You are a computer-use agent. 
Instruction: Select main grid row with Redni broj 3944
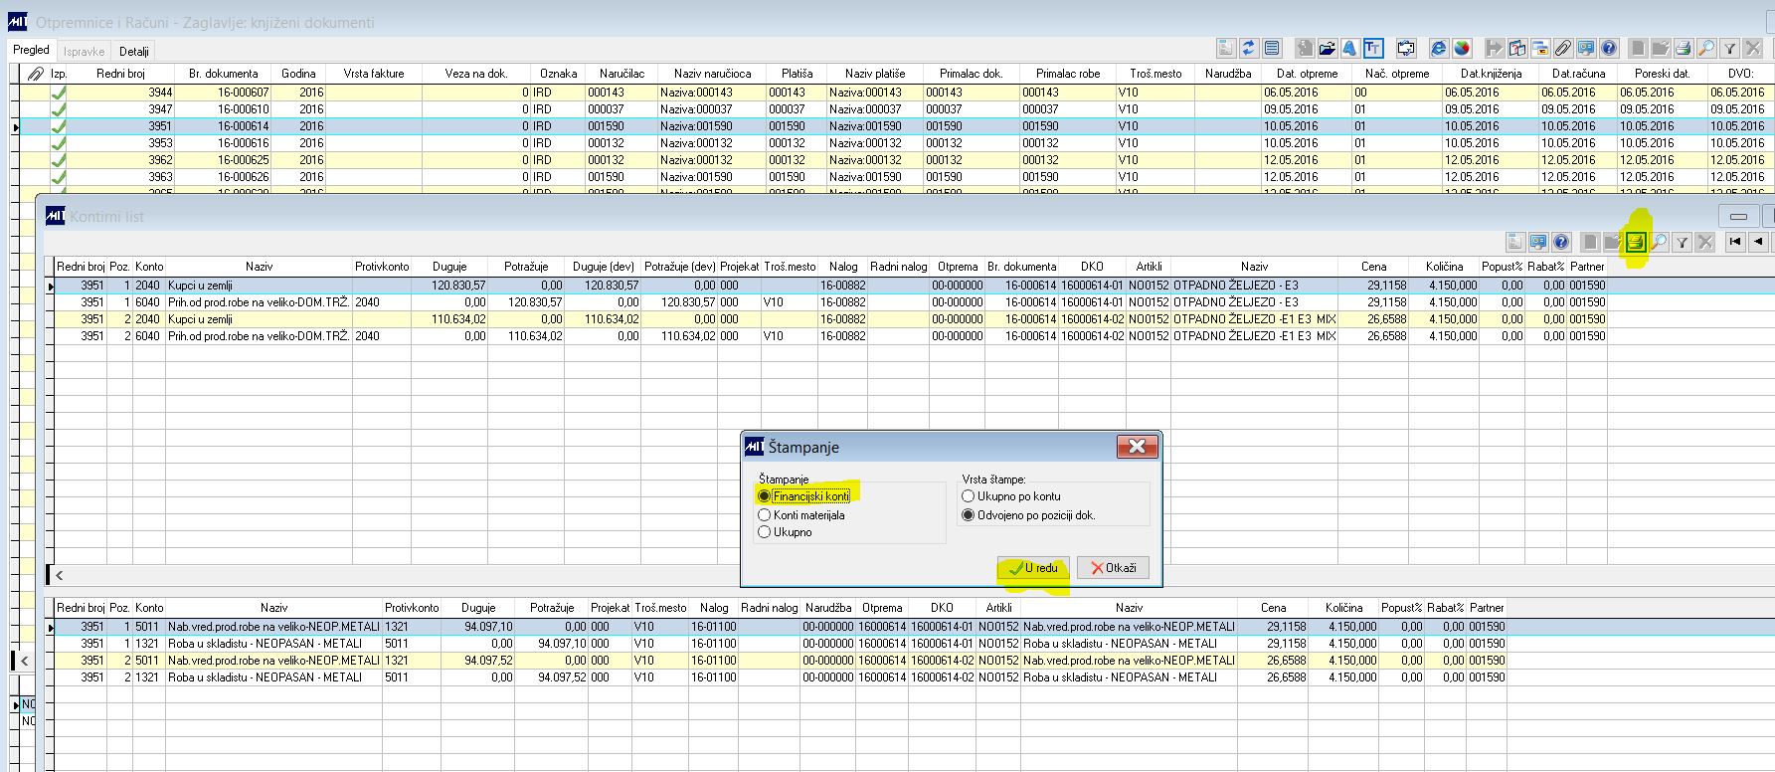895,93
